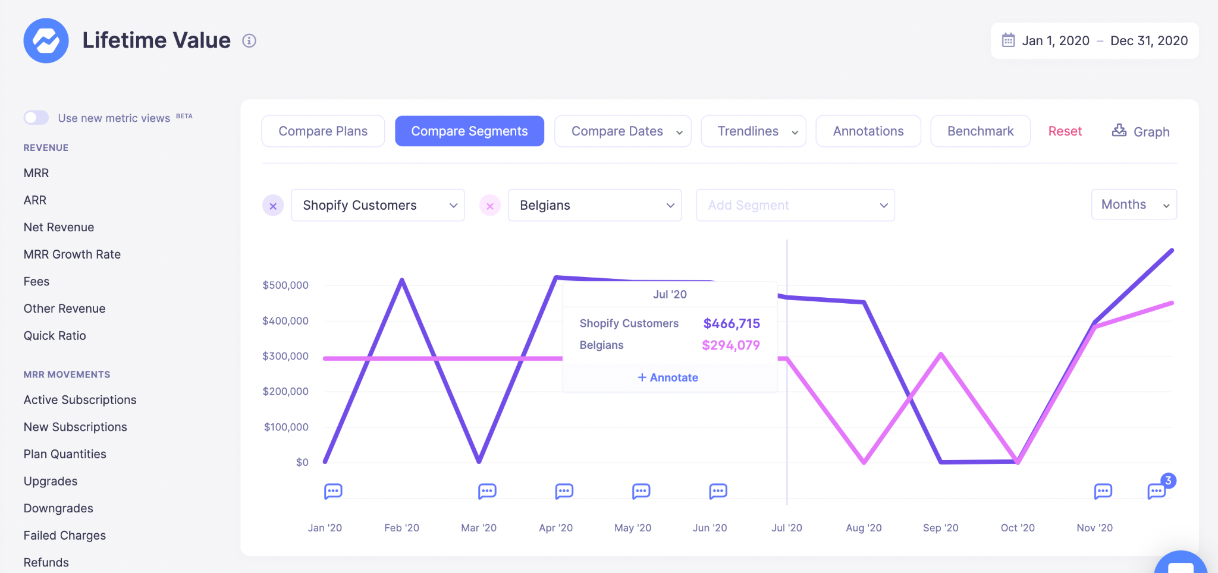Open the annotation bubble at Mar '20
Image resolution: width=1218 pixels, height=573 pixels.
(487, 491)
